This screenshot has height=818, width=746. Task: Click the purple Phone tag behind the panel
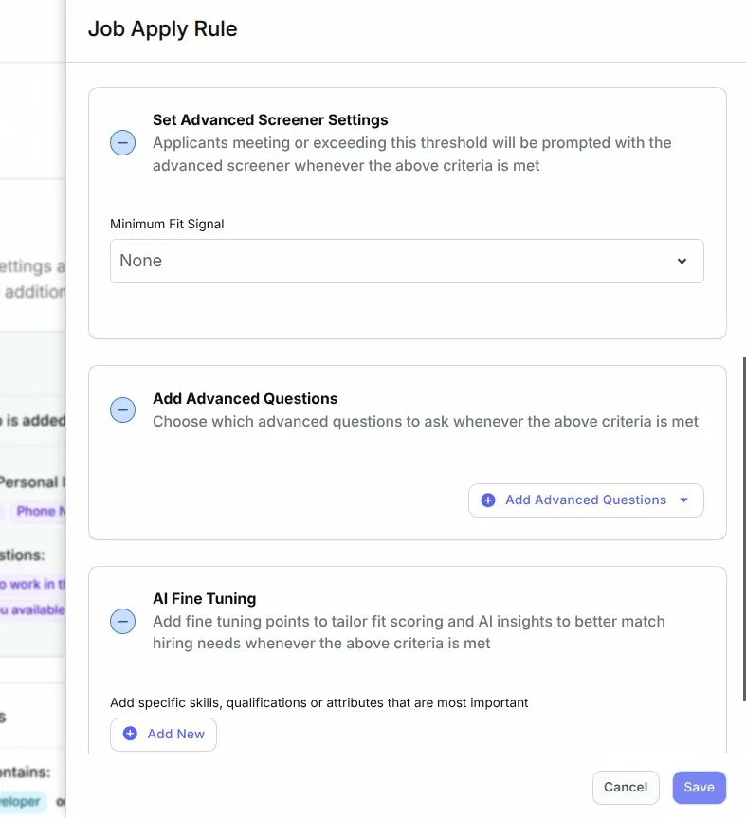point(40,511)
